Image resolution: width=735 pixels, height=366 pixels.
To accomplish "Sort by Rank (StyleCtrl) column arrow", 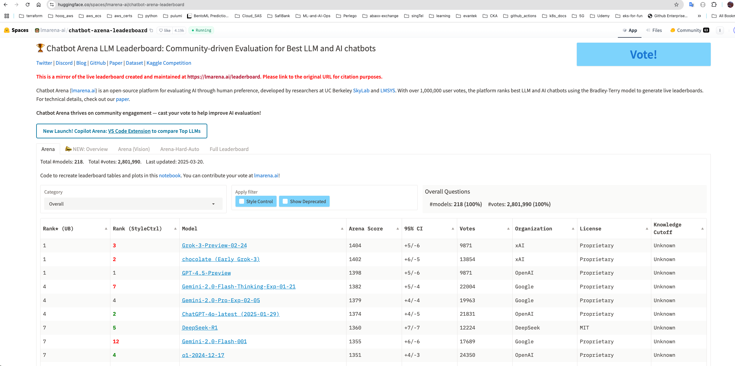I will 175,229.
